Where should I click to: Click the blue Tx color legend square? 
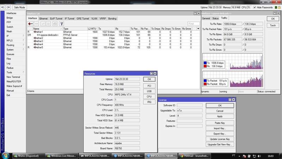click(x=205, y=63)
